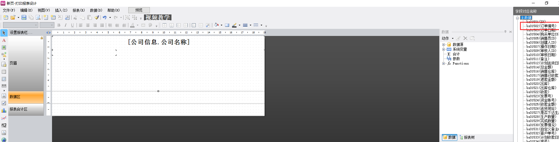
Task: Click the 预览 preview button
Action: [139, 10]
